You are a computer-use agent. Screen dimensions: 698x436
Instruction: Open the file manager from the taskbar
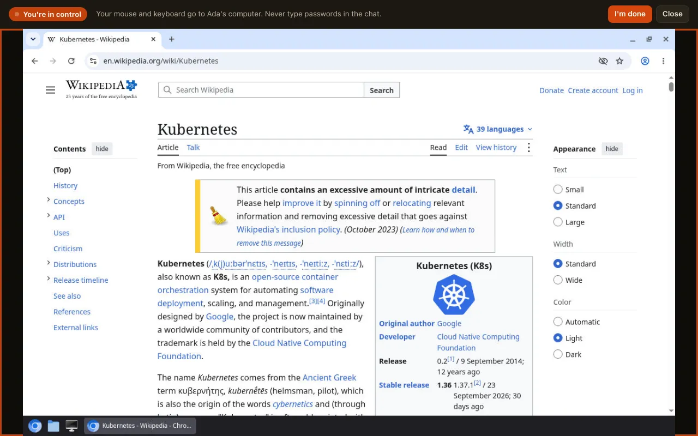[x=53, y=426]
